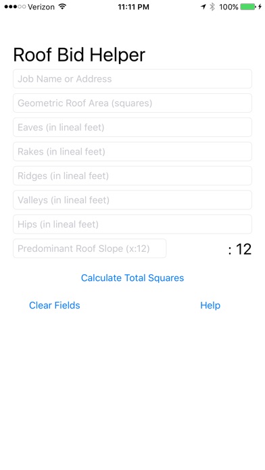
Task: Tap the Roof Bid Helper title
Action: click(79, 55)
